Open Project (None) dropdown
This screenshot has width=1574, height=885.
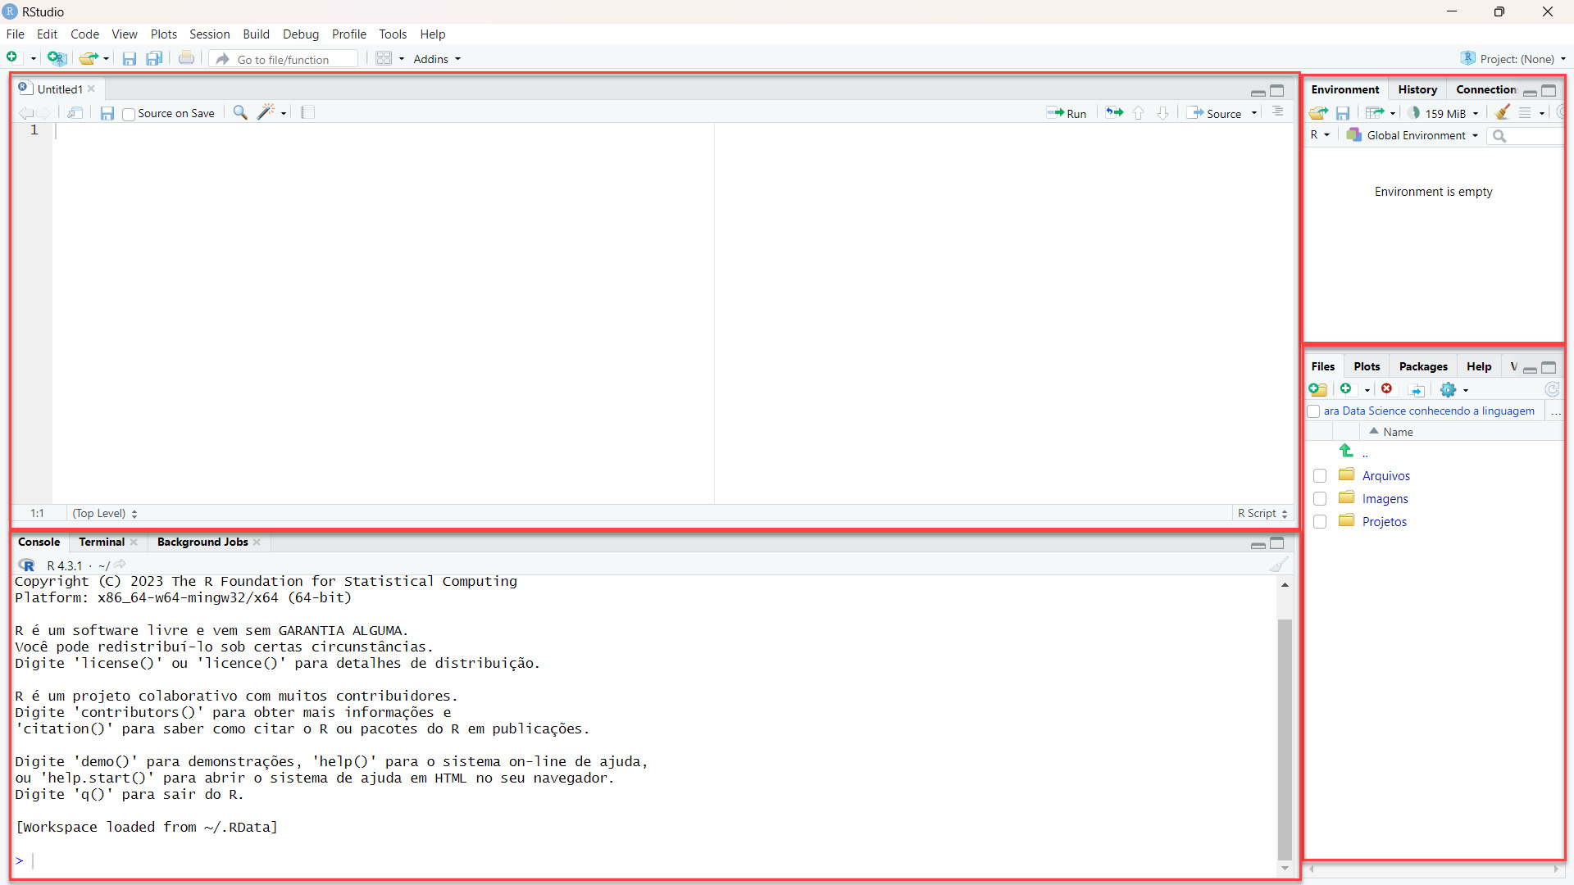click(x=1513, y=59)
